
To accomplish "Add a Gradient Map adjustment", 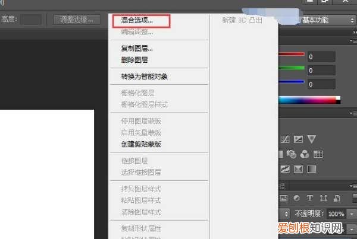I will pos(311,169).
